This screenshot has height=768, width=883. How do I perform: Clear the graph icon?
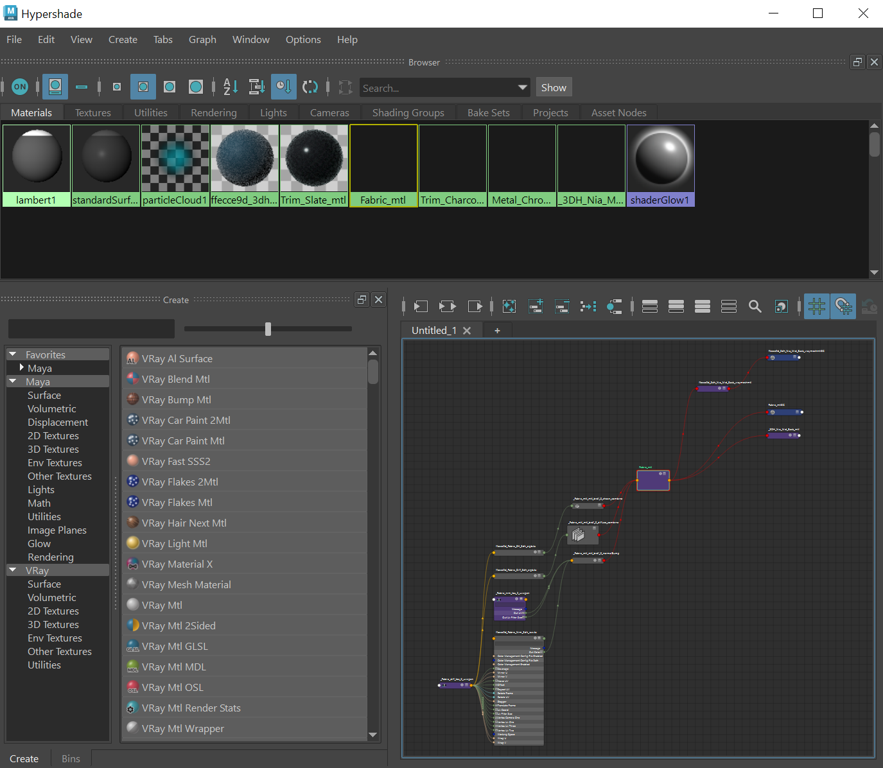pos(509,306)
